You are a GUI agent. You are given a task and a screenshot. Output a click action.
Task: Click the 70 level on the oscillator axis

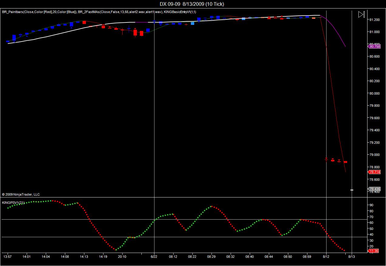pyautogui.click(x=371, y=217)
